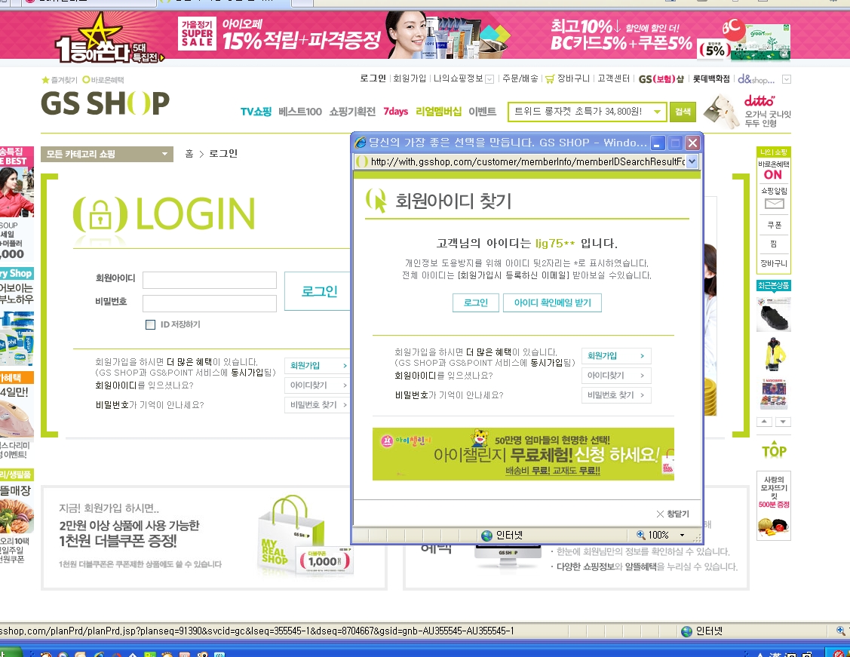Image resolution: width=850 pixels, height=657 pixels.
Task: Expand the d&shop partner sites dropdown
Action: coord(787,79)
